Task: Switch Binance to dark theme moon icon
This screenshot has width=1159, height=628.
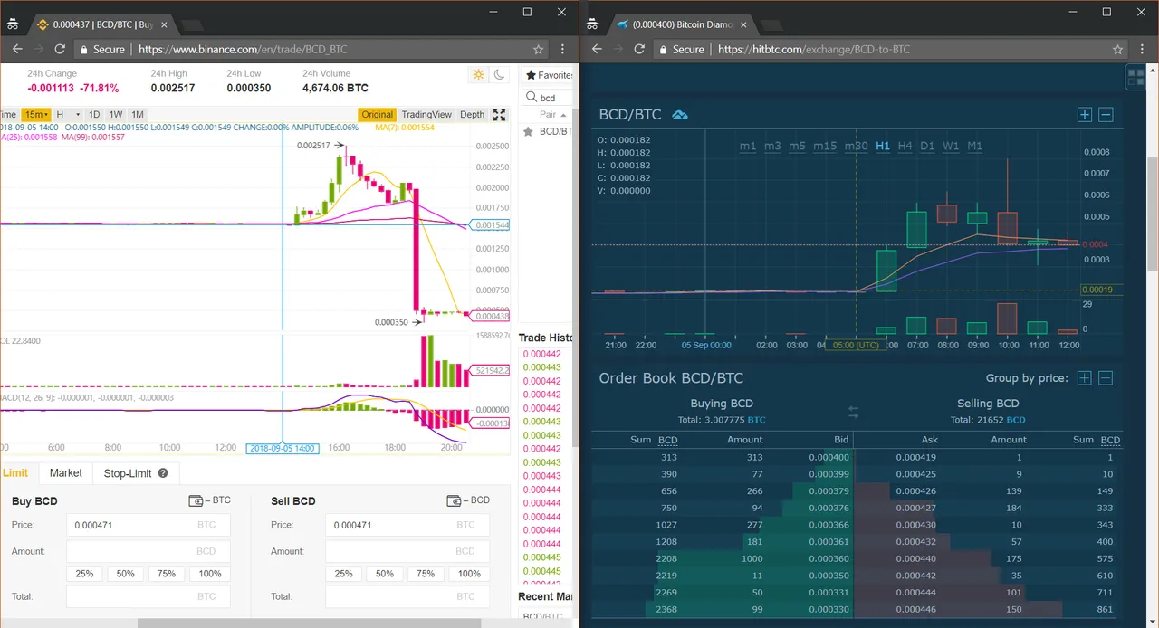Action: pyautogui.click(x=498, y=75)
